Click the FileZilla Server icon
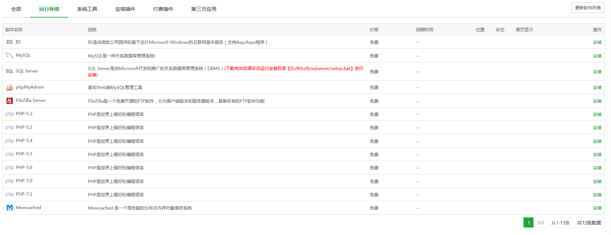Viewport: 611px width, 235px height. [10, 101]
